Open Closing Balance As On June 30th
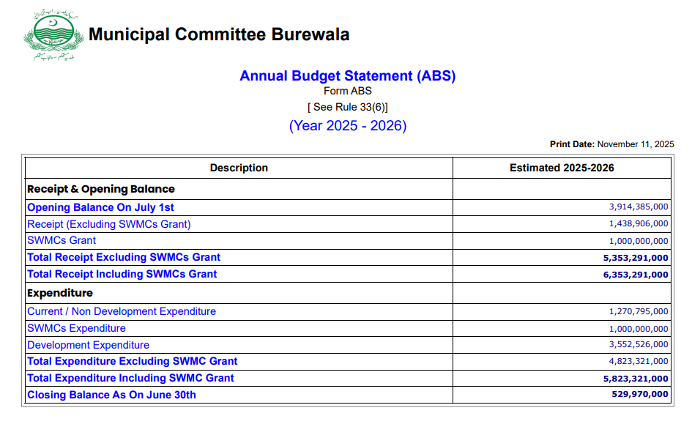This screenshot has height=446, width=692. point(111,395)
